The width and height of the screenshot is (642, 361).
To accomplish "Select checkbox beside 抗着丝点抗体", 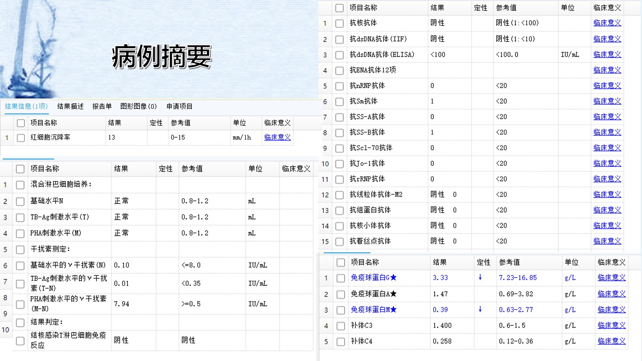I will pyautogui.click(x=340, y=242).
